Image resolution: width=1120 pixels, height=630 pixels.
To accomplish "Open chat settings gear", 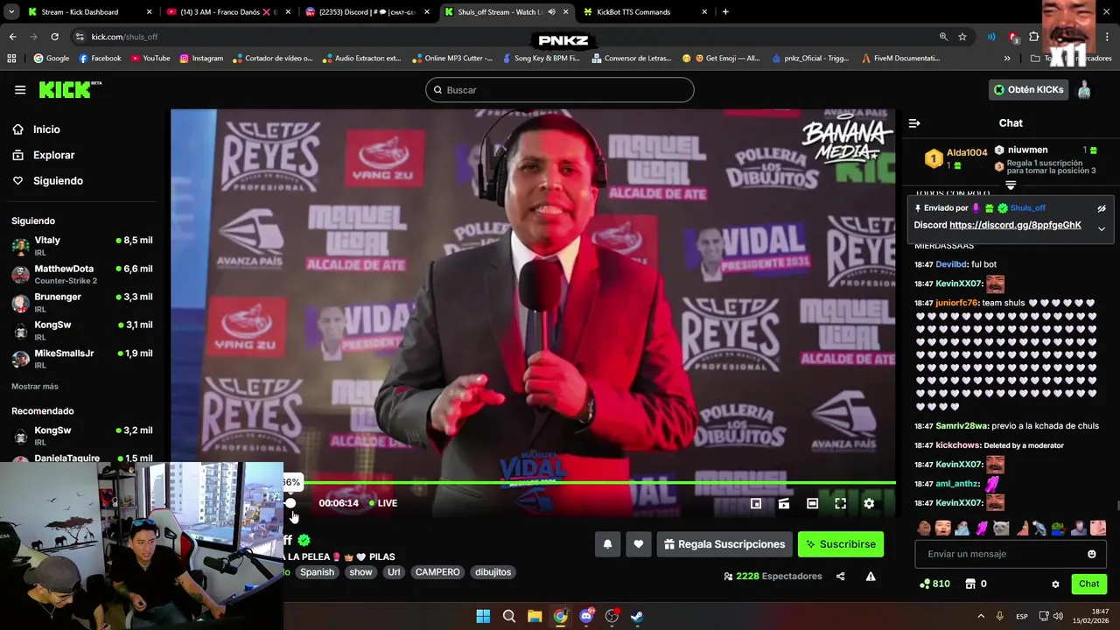I will pos(1055,584).
